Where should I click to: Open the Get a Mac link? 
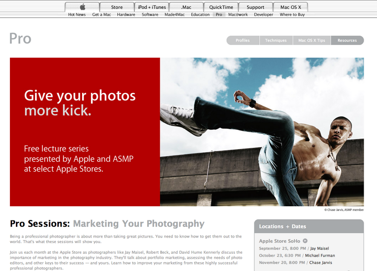click(102, 14)
